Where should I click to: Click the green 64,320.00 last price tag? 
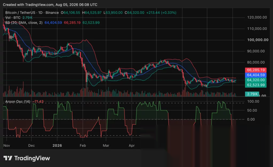click(x=256, y=80)
